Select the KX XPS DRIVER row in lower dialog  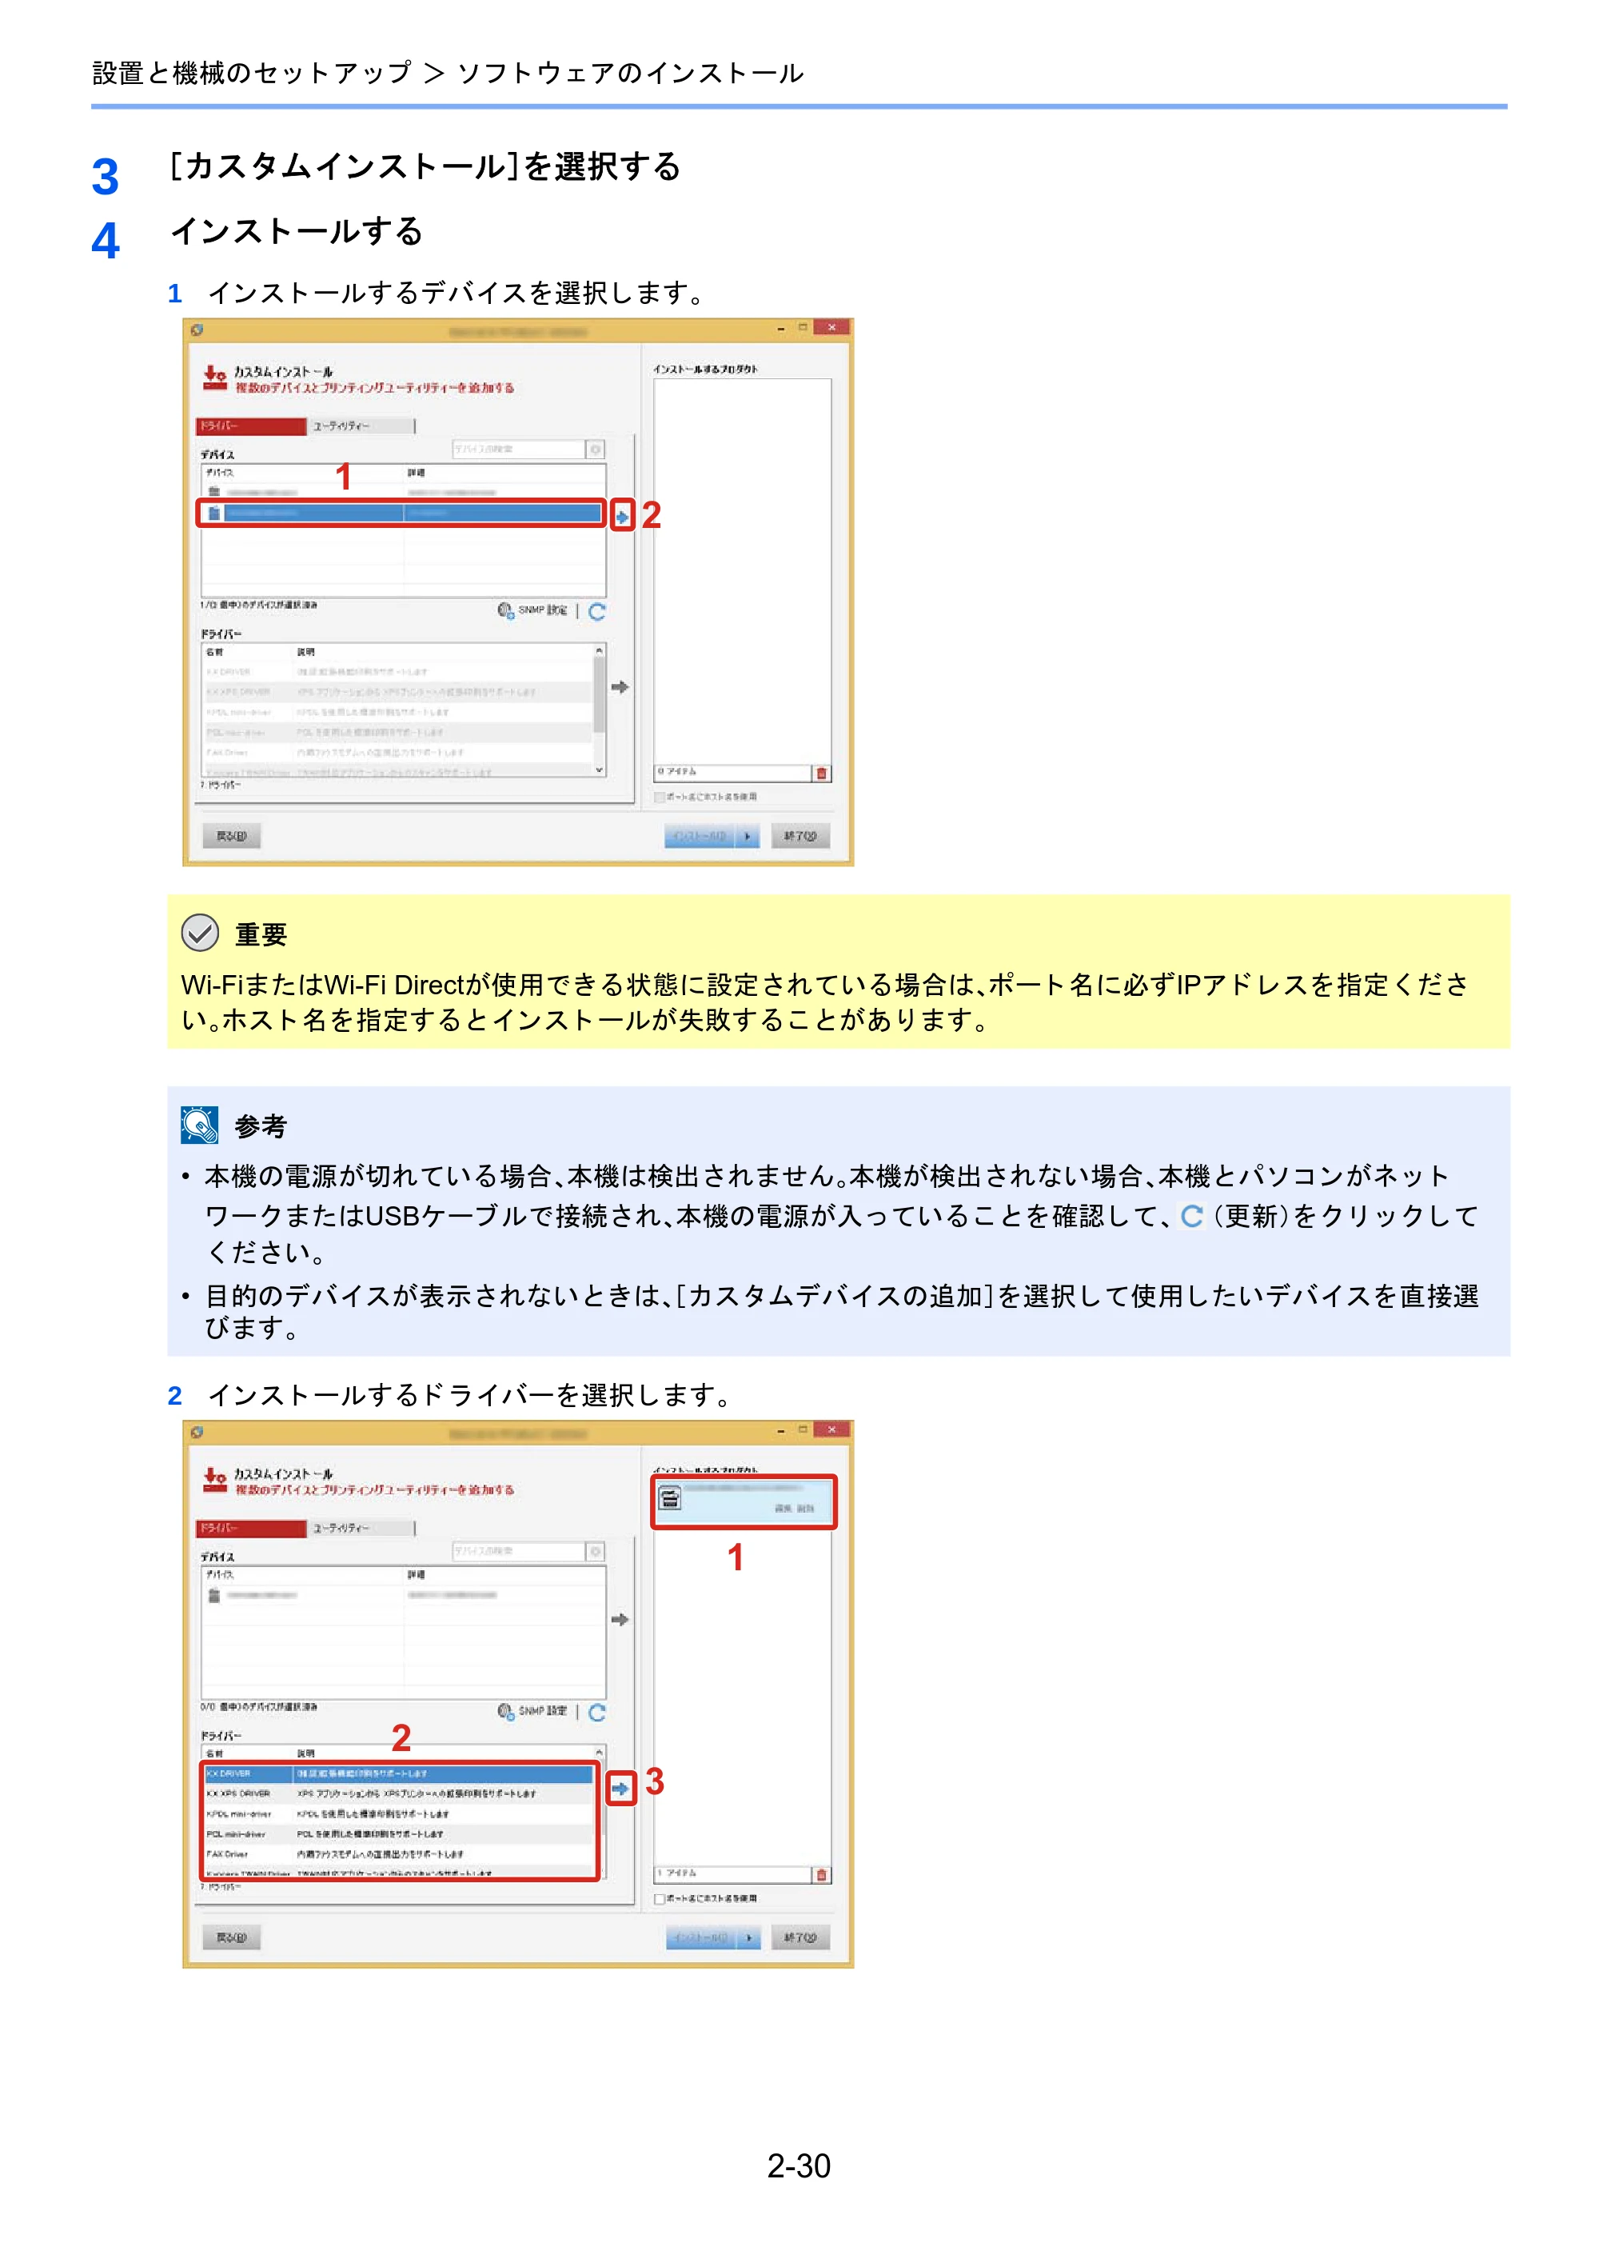399,1793
